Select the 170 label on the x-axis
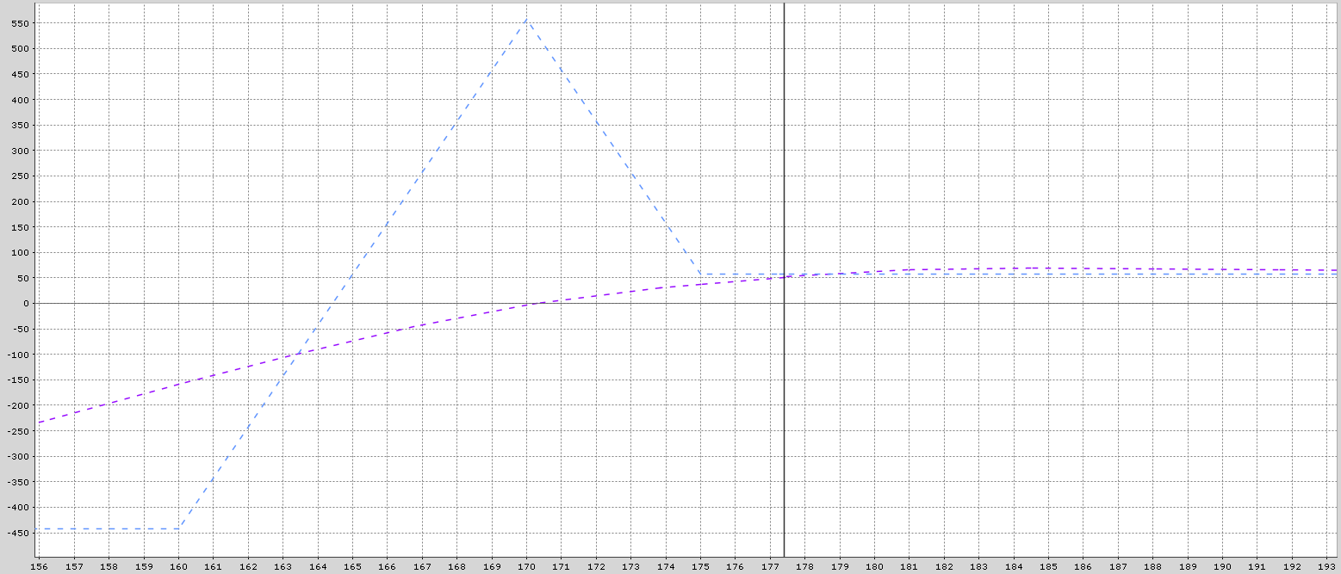This screenshot has height=574, width=1341. pos(526,567)
